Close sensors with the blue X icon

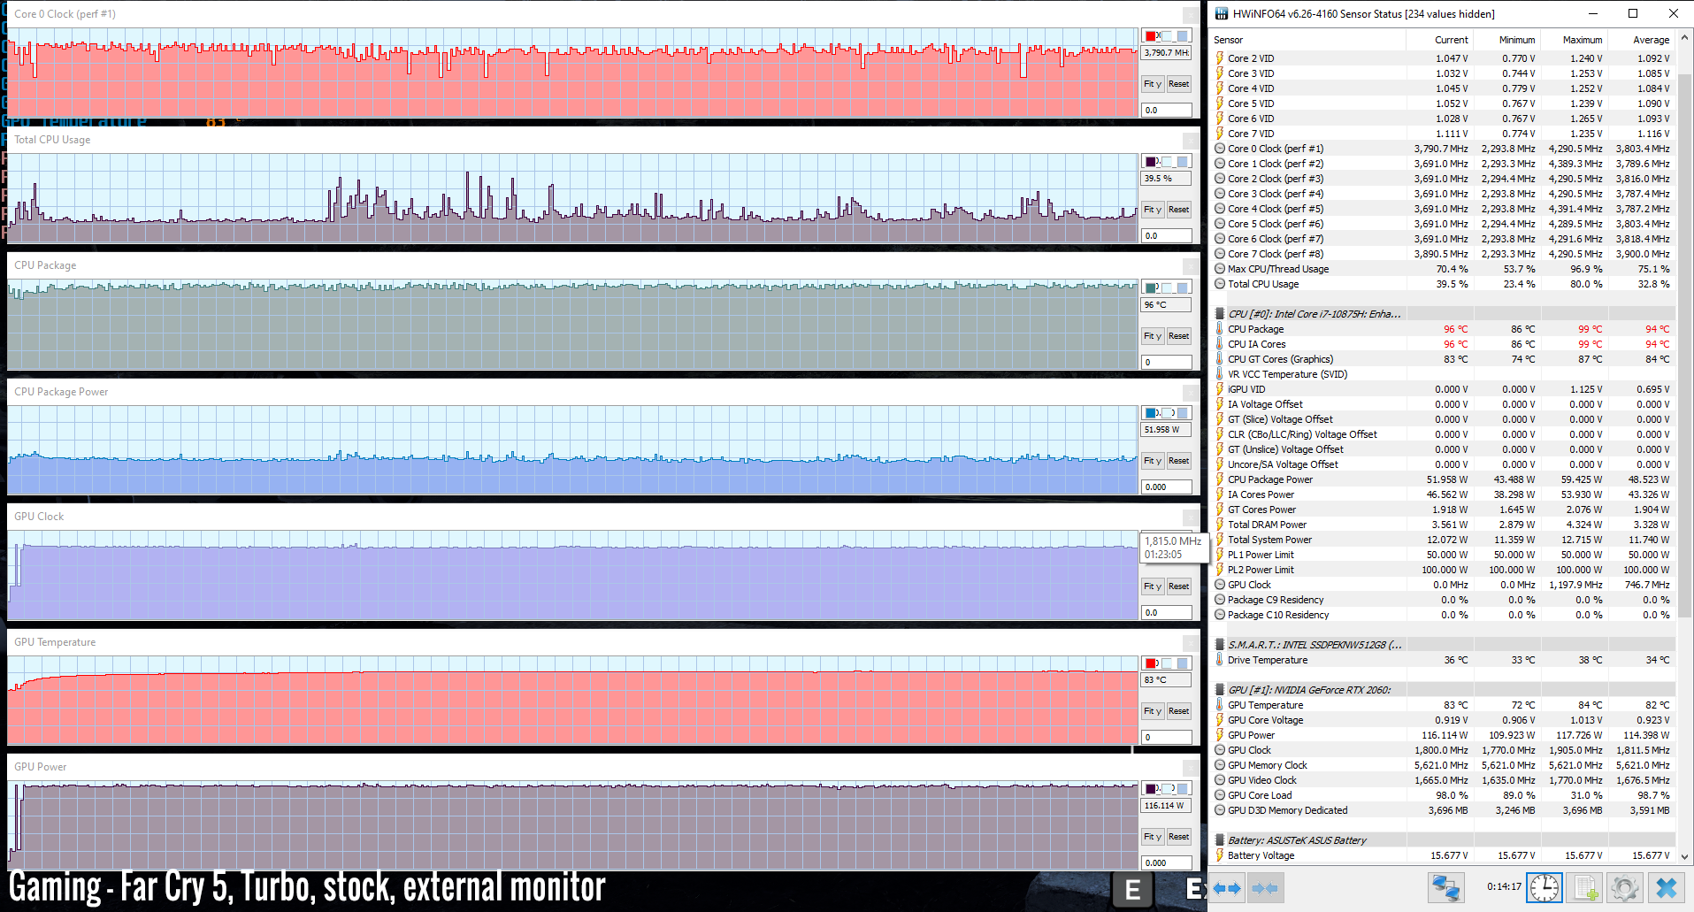1667,888
